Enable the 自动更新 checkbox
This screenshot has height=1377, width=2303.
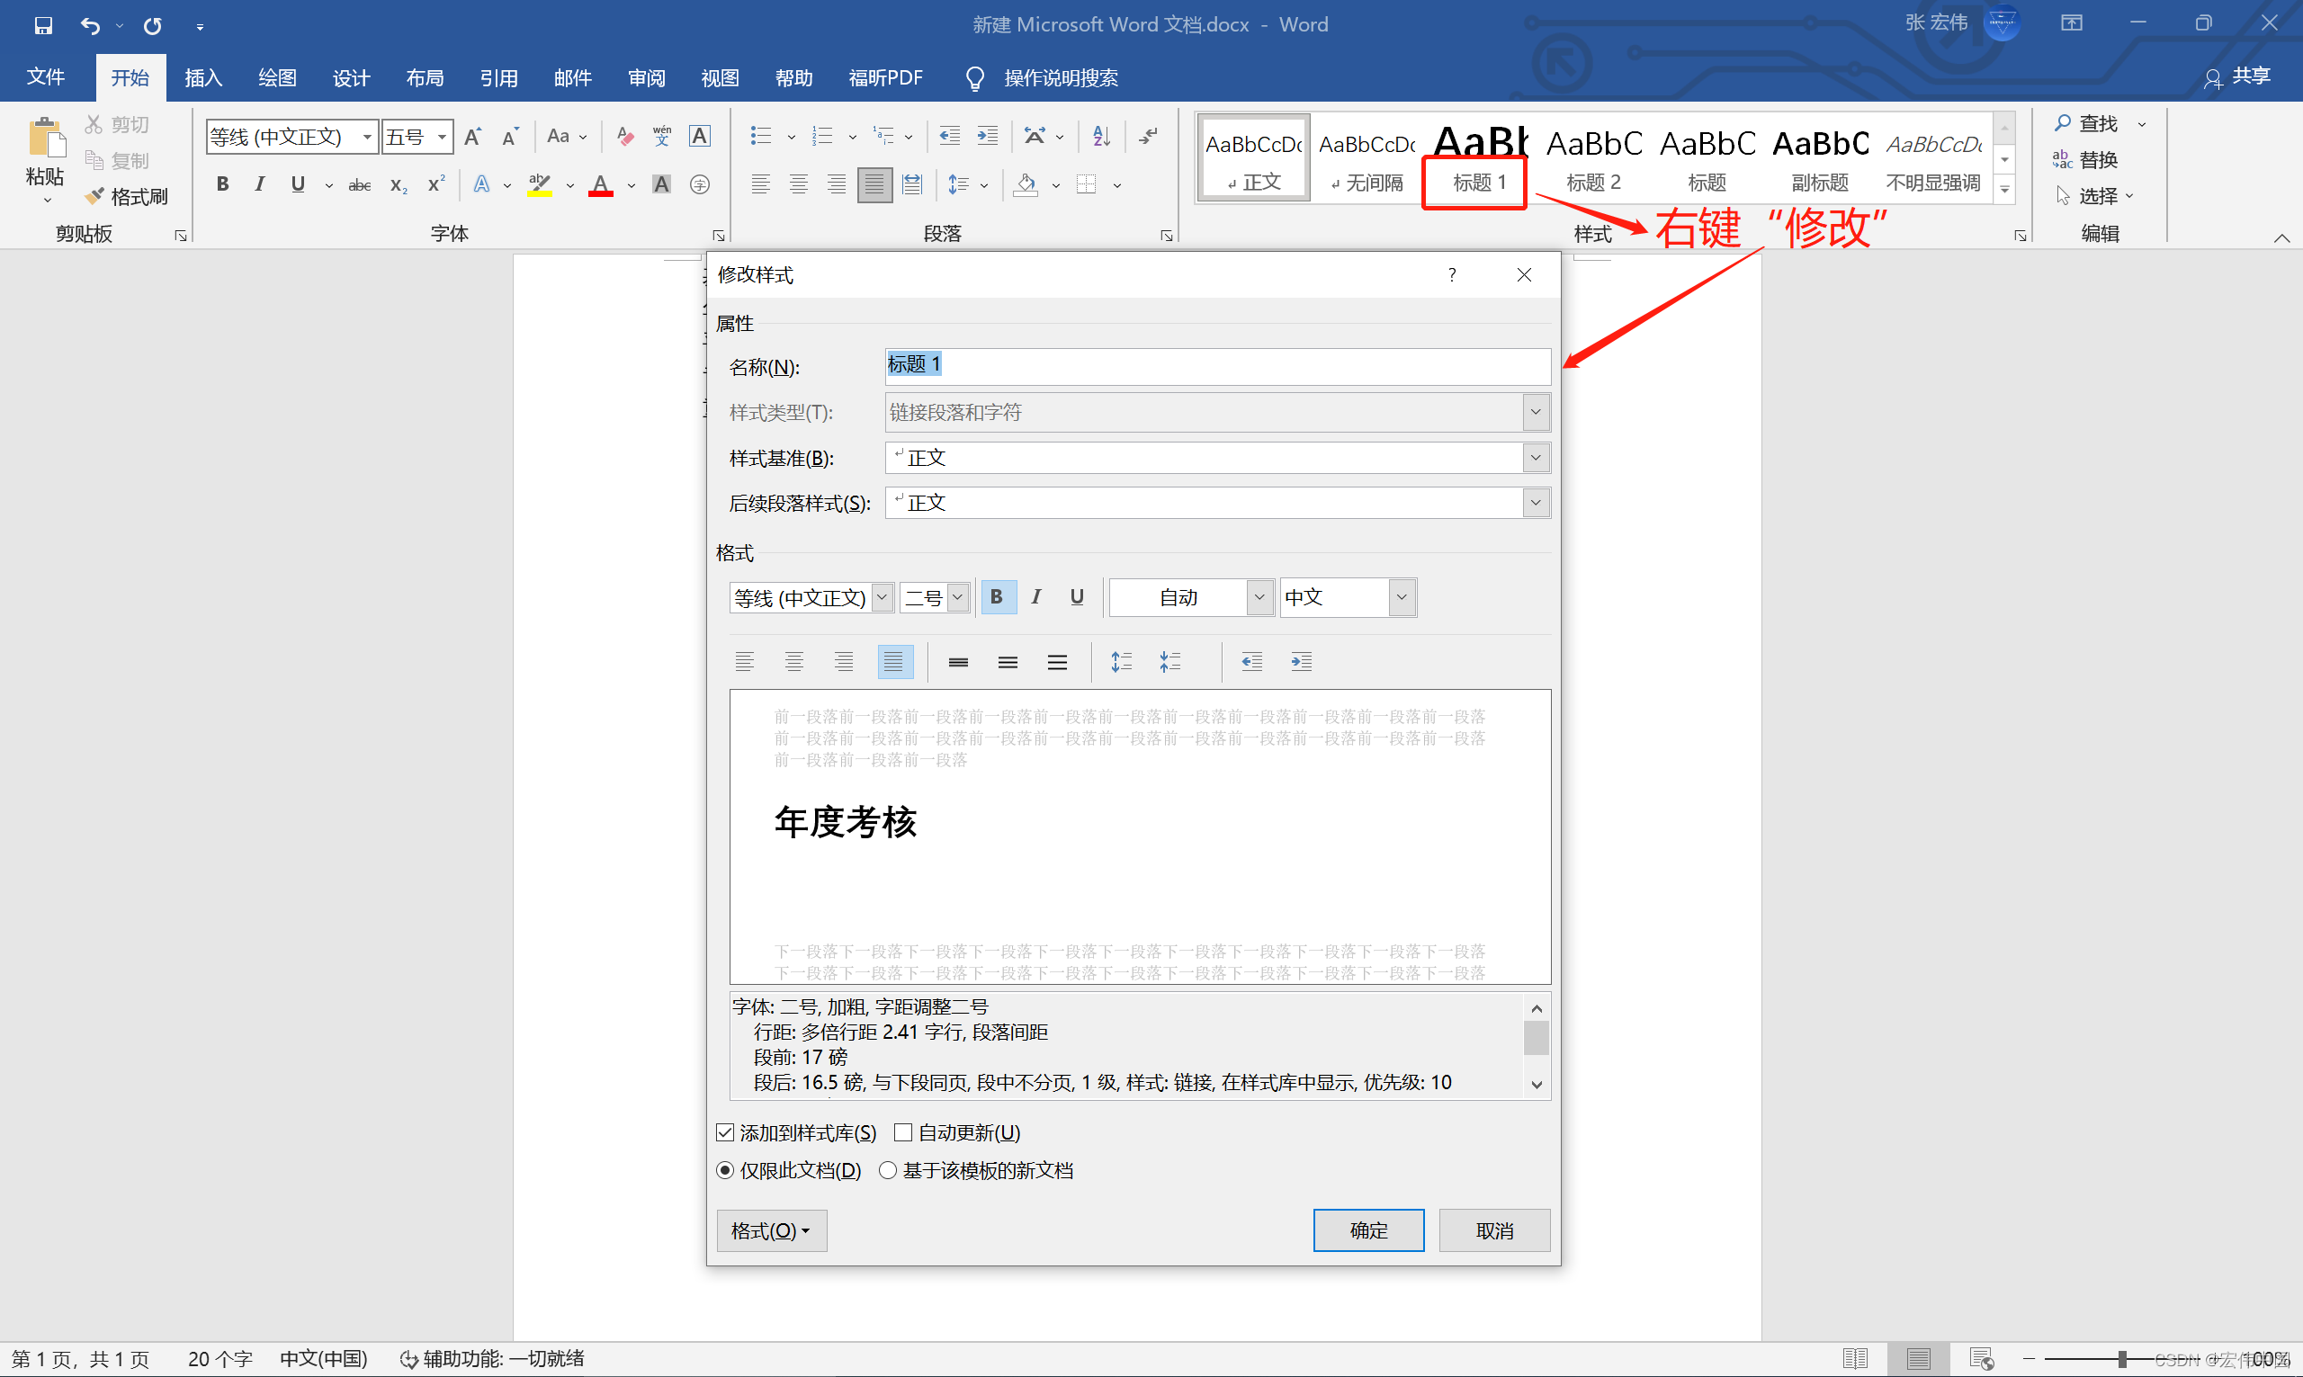[x=903, y=1132]
